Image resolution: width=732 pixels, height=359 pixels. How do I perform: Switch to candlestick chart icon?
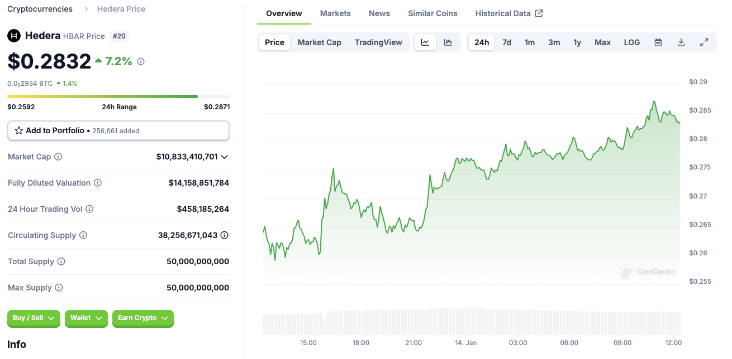[448, 42]
